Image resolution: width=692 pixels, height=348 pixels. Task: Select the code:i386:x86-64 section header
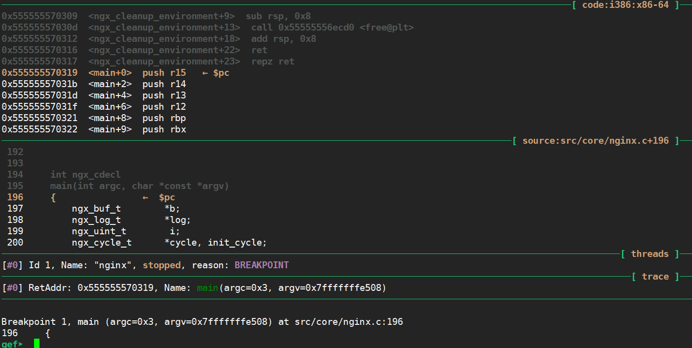(x=625, y=5)
